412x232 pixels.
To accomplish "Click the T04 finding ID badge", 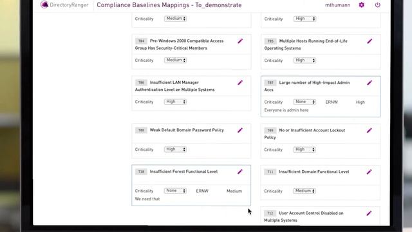I will (x=141, y=41).
